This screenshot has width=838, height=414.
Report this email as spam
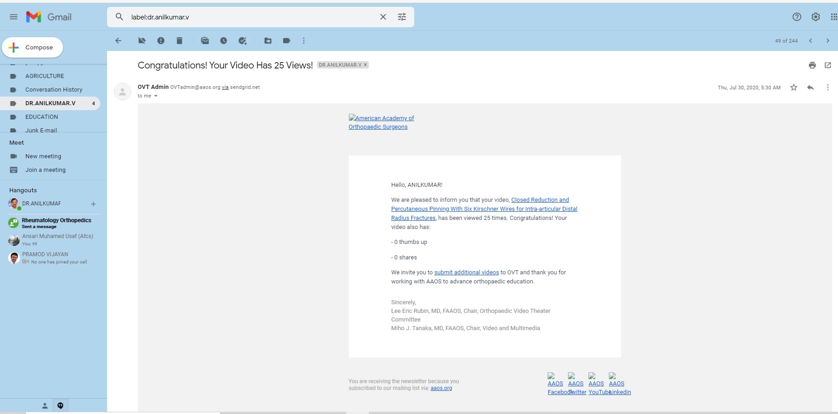(x=161, y=41)
